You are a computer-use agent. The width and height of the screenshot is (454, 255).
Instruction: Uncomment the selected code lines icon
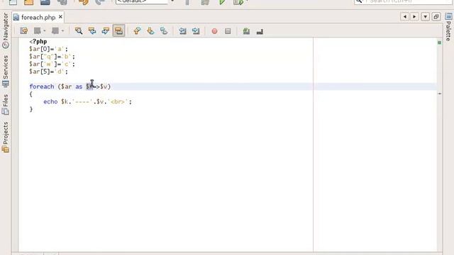click(x=260, y=31)
